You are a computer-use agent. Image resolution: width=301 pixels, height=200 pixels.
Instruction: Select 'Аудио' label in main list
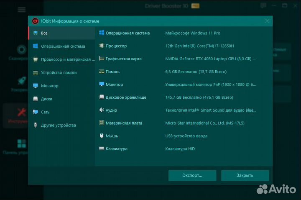(x=111, y=110)
